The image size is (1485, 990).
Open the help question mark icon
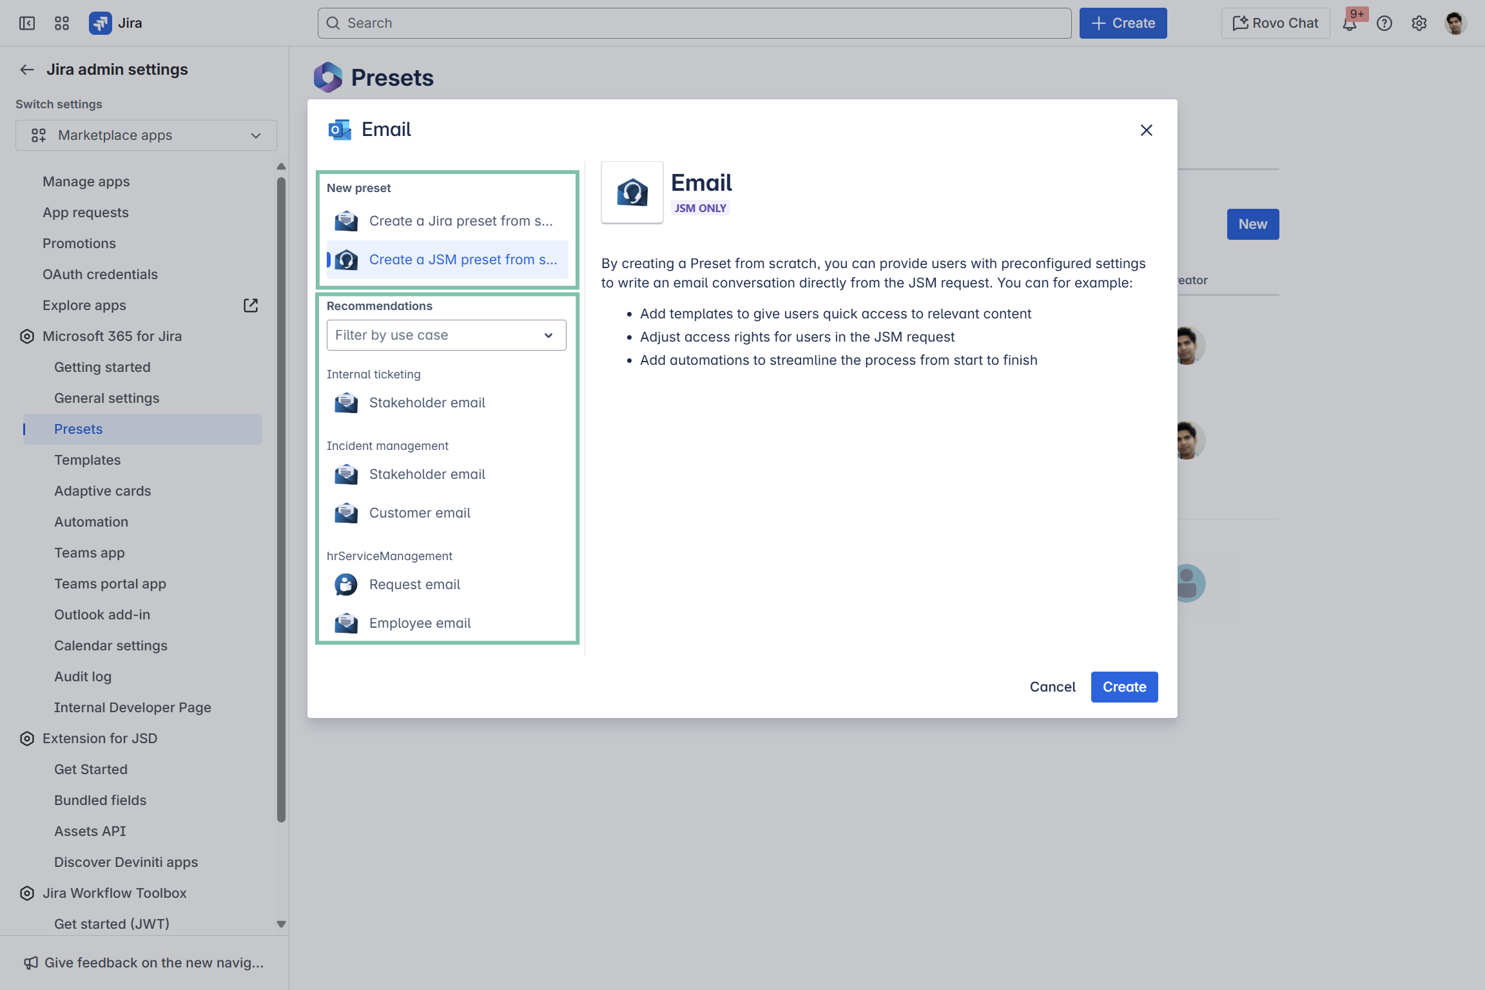1384,24
